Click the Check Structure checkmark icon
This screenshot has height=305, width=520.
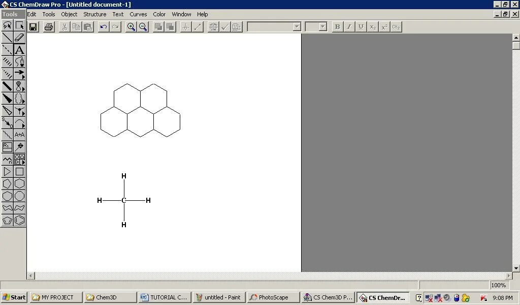click(x=225, y=27)
